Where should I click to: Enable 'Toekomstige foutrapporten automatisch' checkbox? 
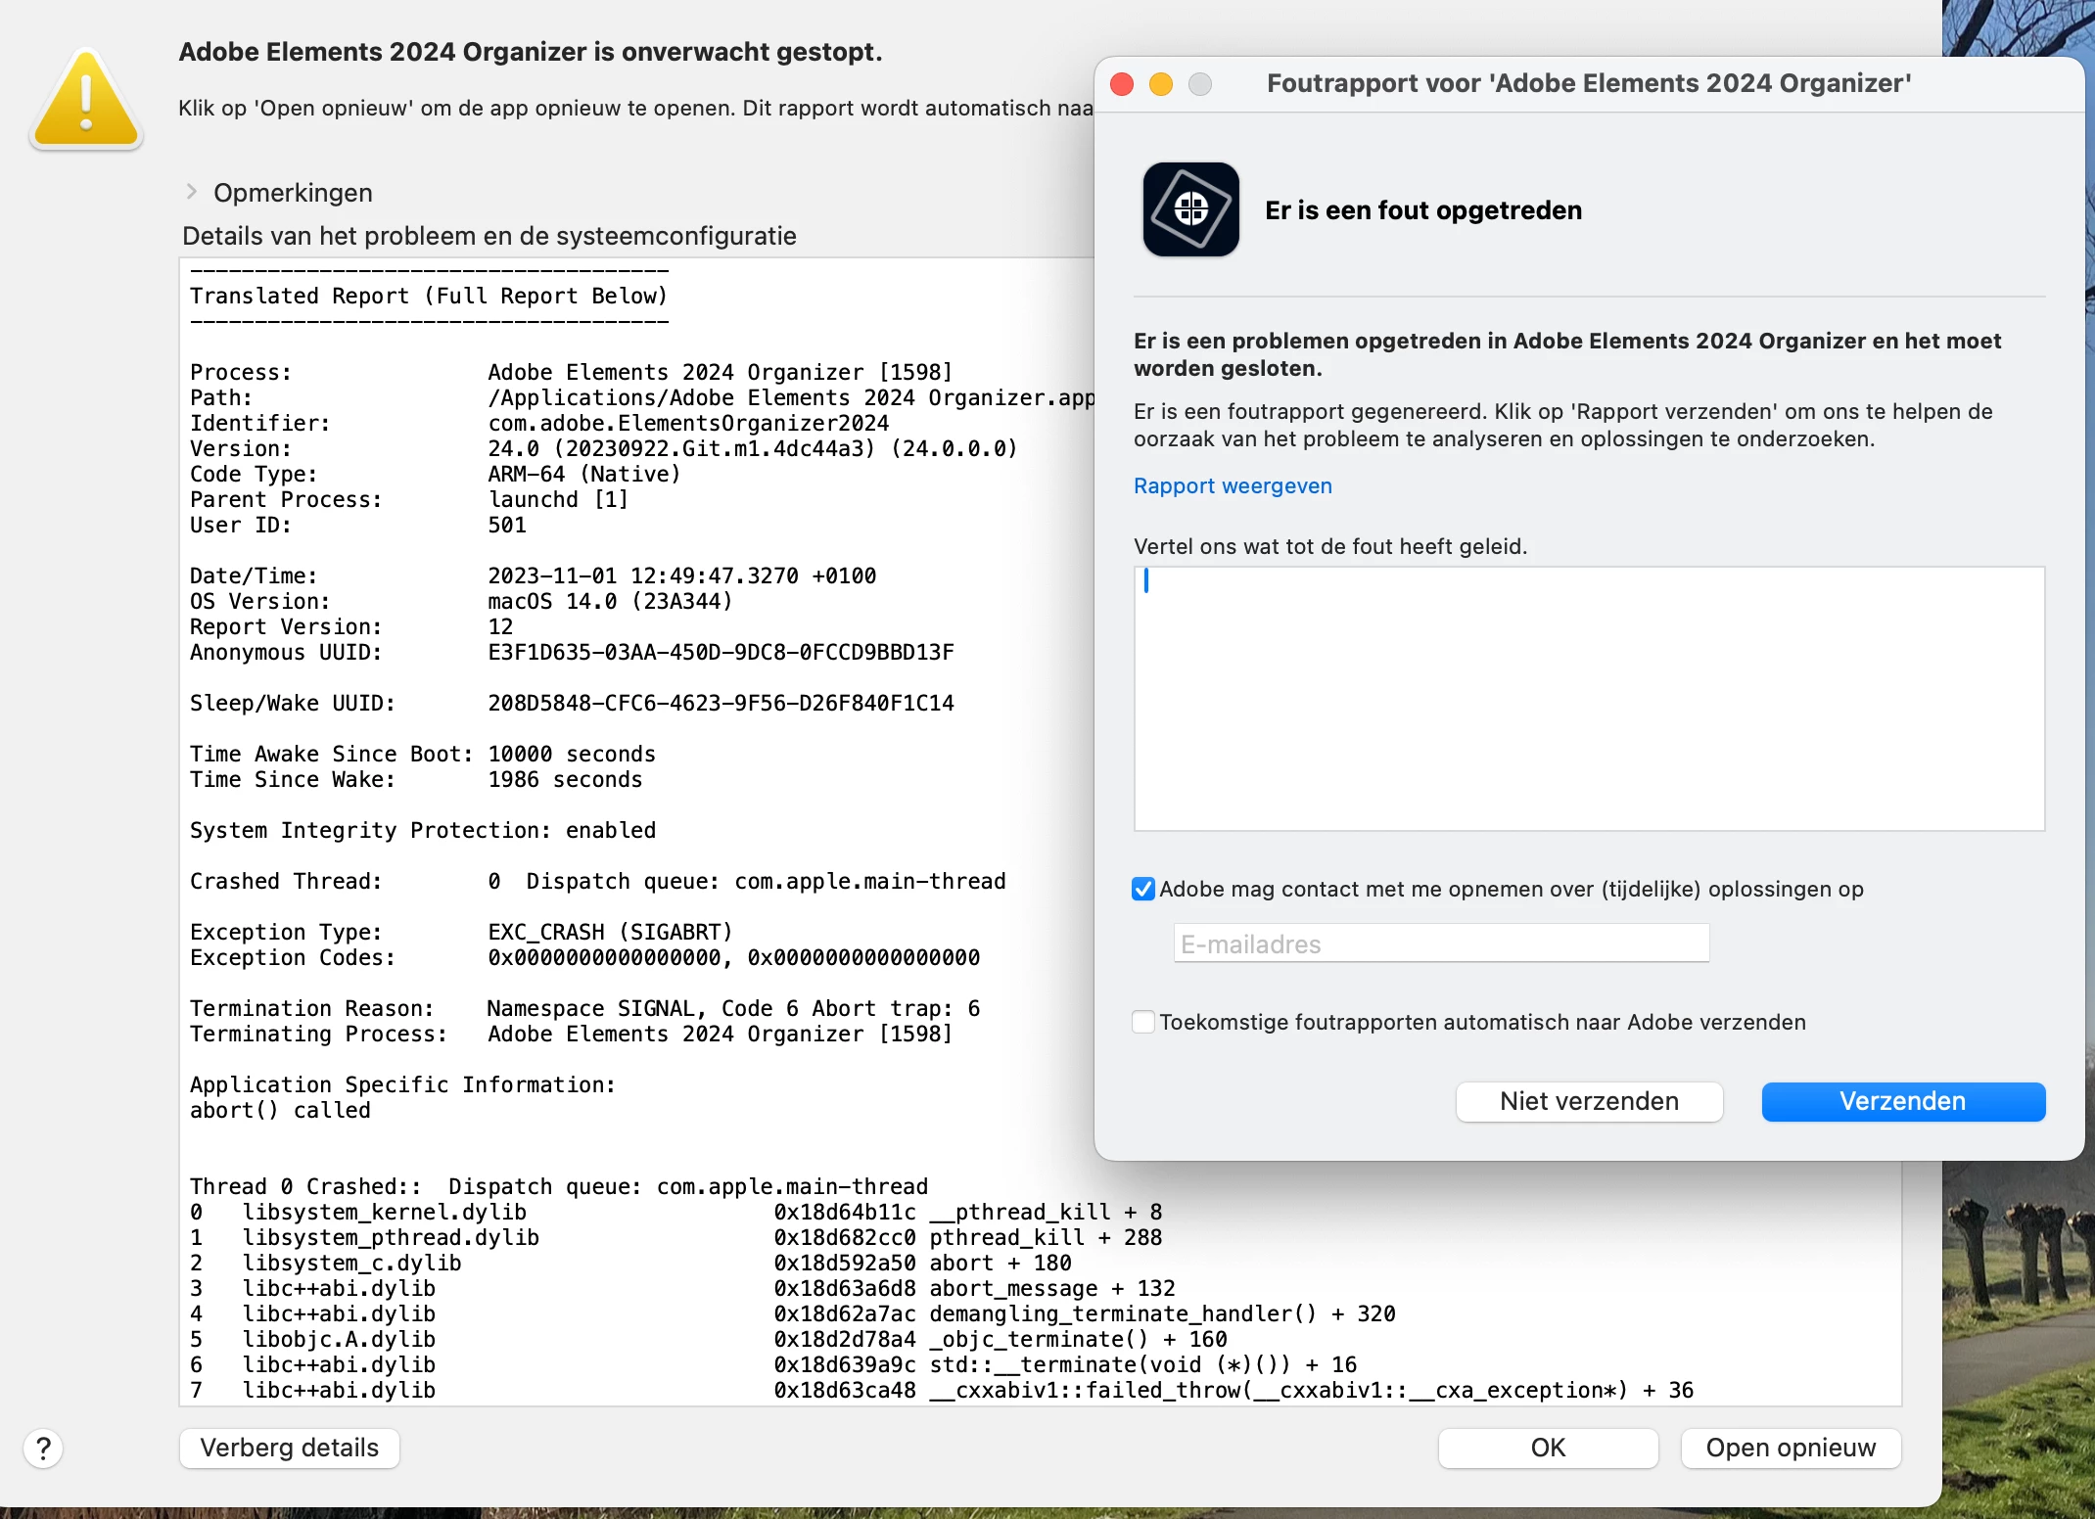(x=1143, y=1022)
